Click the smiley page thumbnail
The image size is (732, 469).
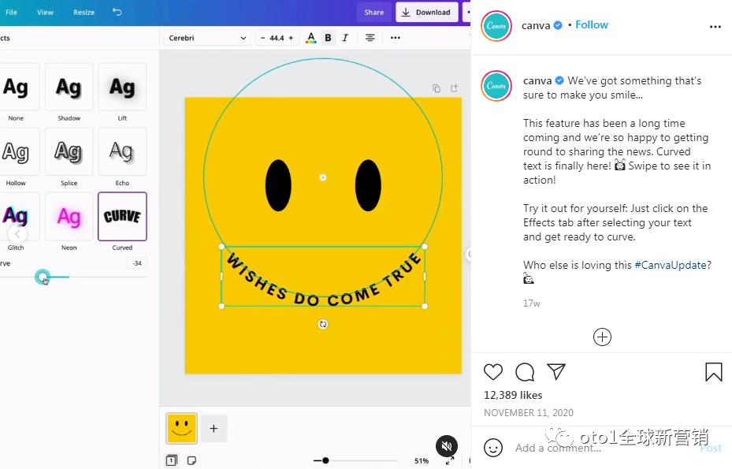tap(181, 428)
